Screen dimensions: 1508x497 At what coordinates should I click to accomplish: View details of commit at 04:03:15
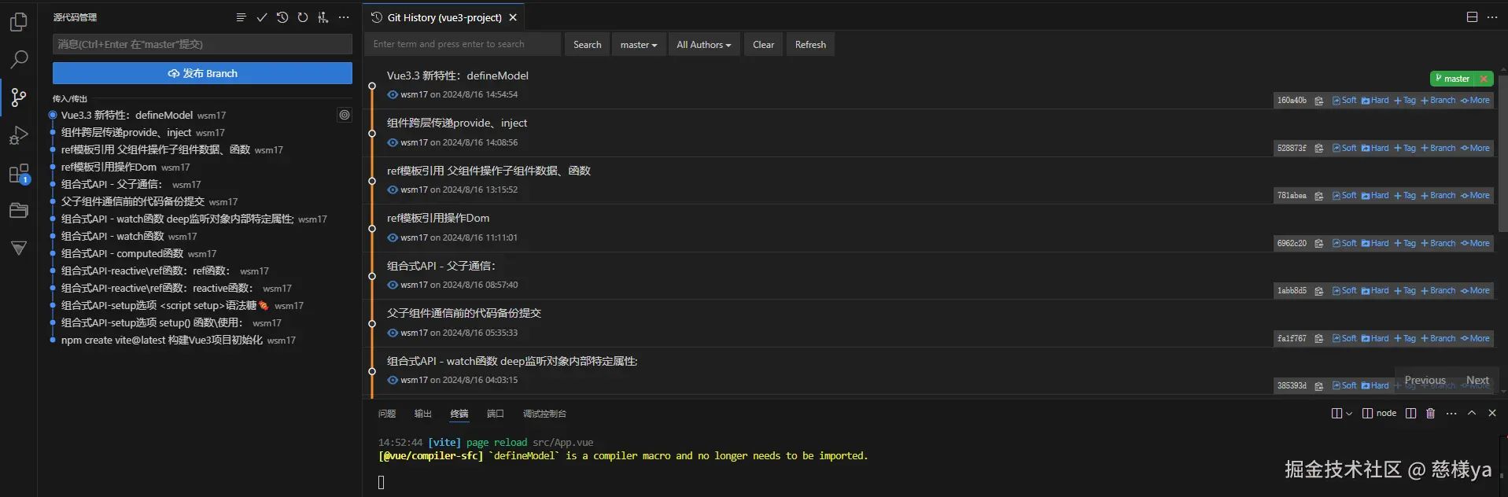click(x=392, y=380)
